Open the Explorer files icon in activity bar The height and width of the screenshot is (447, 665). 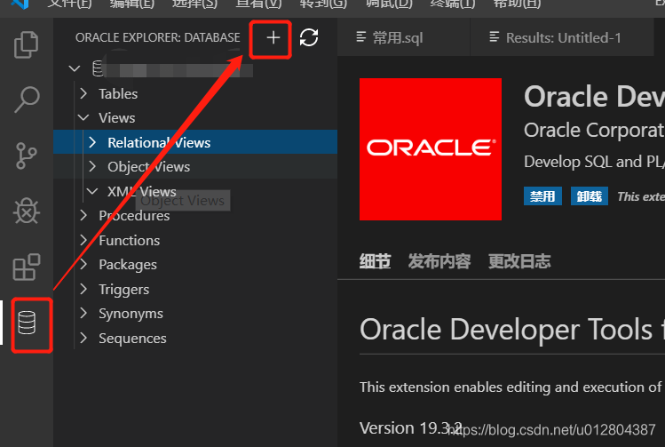tap(27, 44)
